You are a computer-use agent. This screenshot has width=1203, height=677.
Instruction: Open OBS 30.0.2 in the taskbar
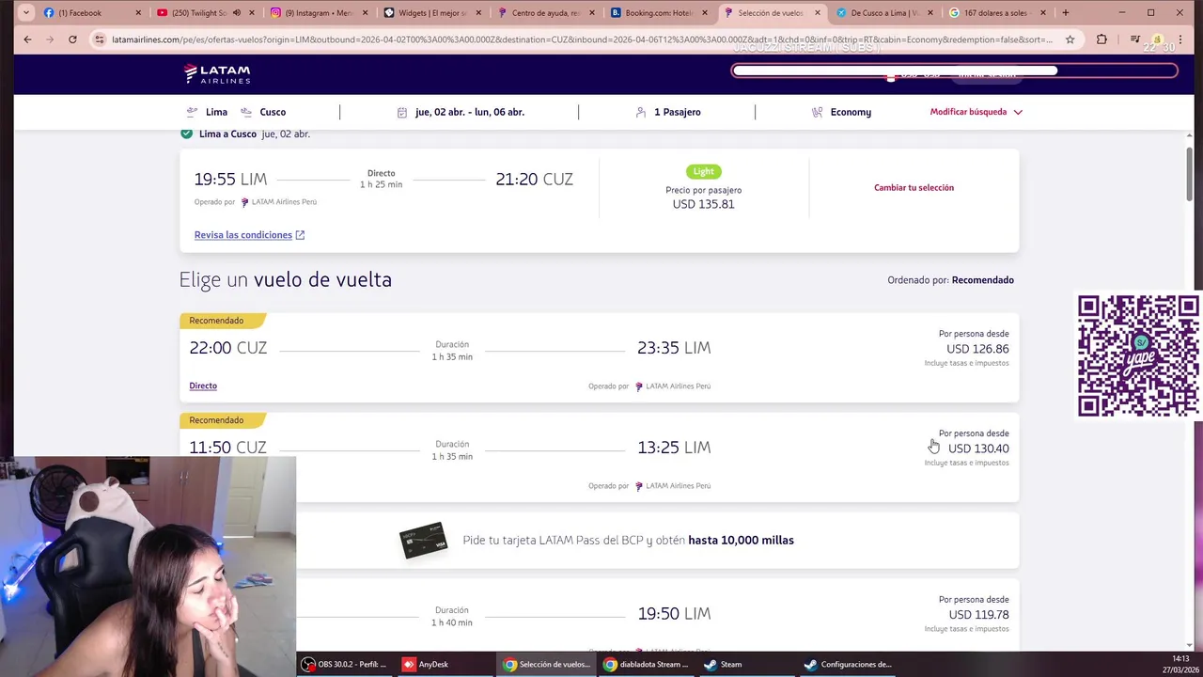pyautogui.click(x=344, y=664)
